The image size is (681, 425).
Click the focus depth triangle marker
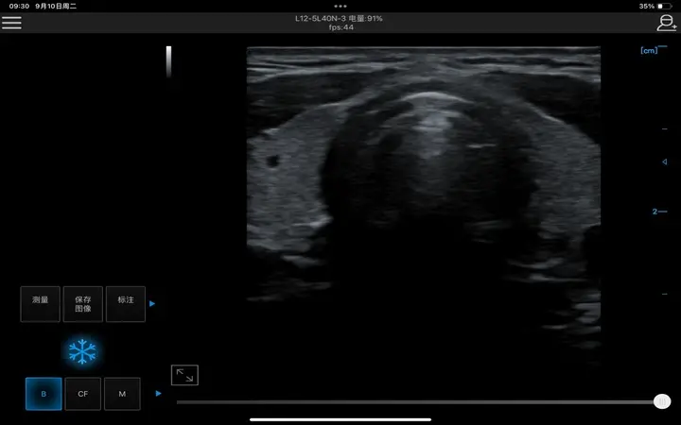(x=664, y=161)
